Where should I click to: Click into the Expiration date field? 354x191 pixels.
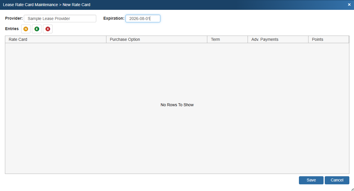point(143,19)
